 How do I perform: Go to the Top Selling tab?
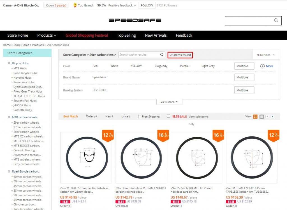point(126,35)
